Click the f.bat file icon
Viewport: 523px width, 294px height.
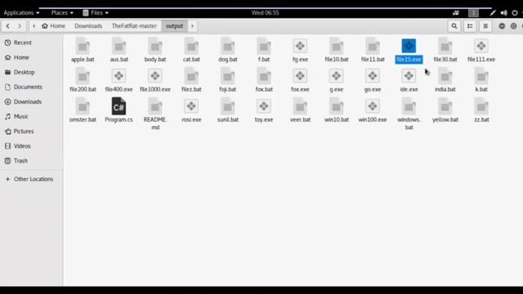264,46
